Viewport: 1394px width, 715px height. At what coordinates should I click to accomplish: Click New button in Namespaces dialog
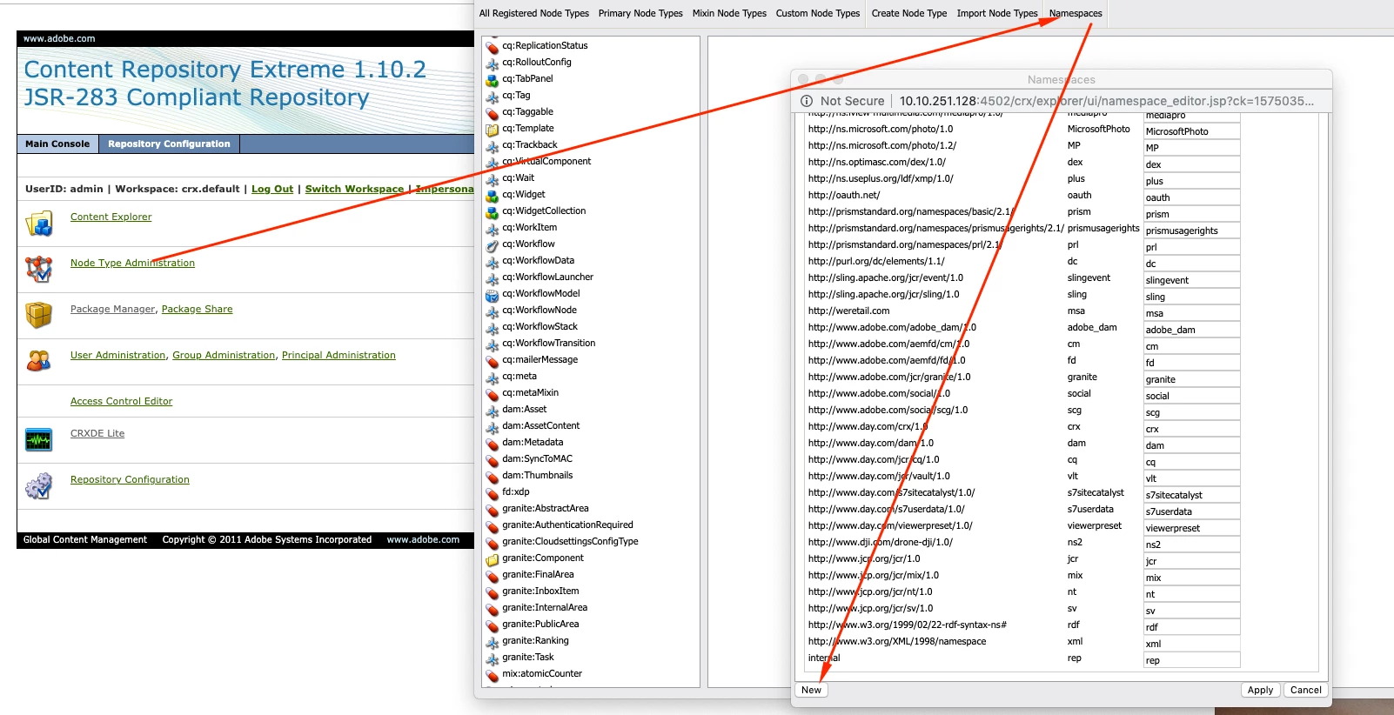tap(812, 690)
